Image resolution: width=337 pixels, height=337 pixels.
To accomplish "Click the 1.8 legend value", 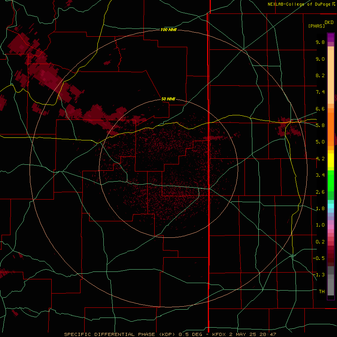I will (320, 209).
